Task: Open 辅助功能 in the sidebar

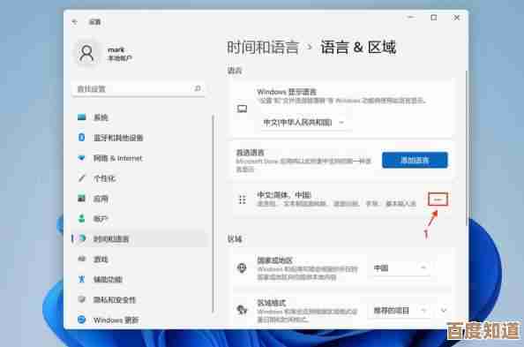Action: pos(138,279)
